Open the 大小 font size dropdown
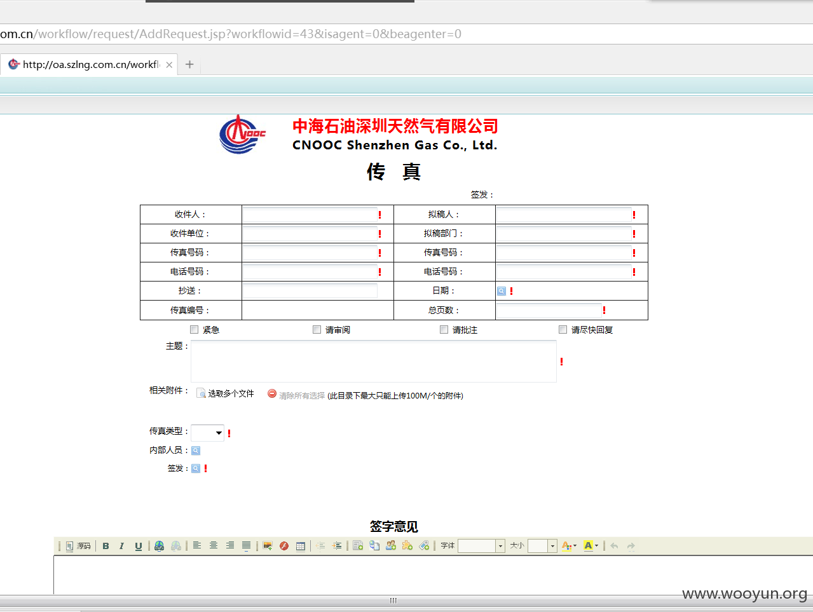The image size is (813, 612). pyautogui.click(x=542, y=546)
